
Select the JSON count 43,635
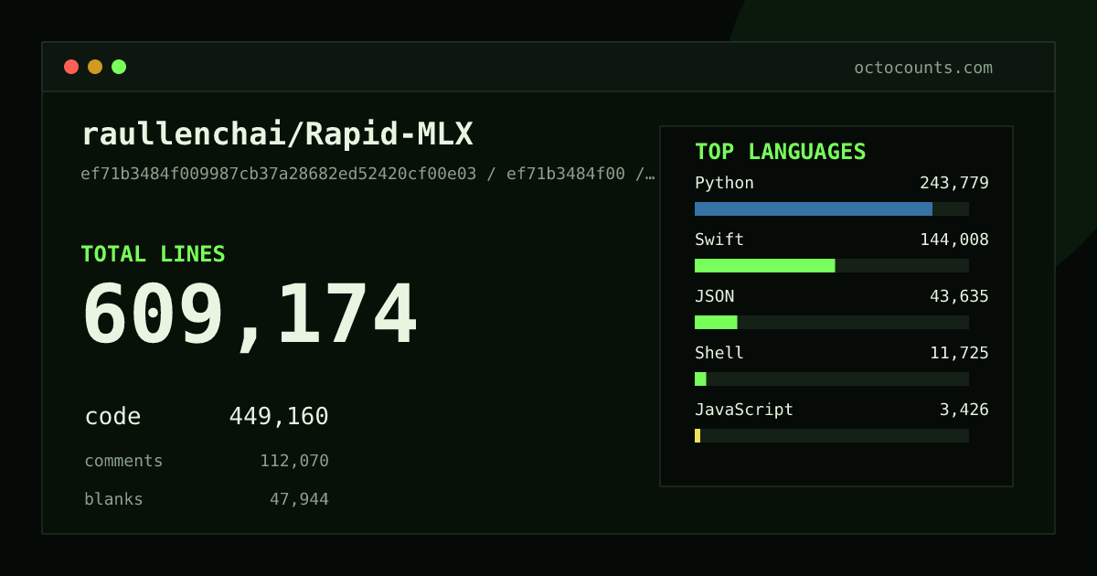tap(959, 296)
